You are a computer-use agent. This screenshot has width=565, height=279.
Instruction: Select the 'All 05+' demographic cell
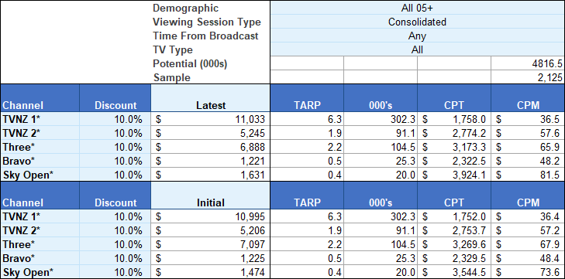[x=417, y=8]
